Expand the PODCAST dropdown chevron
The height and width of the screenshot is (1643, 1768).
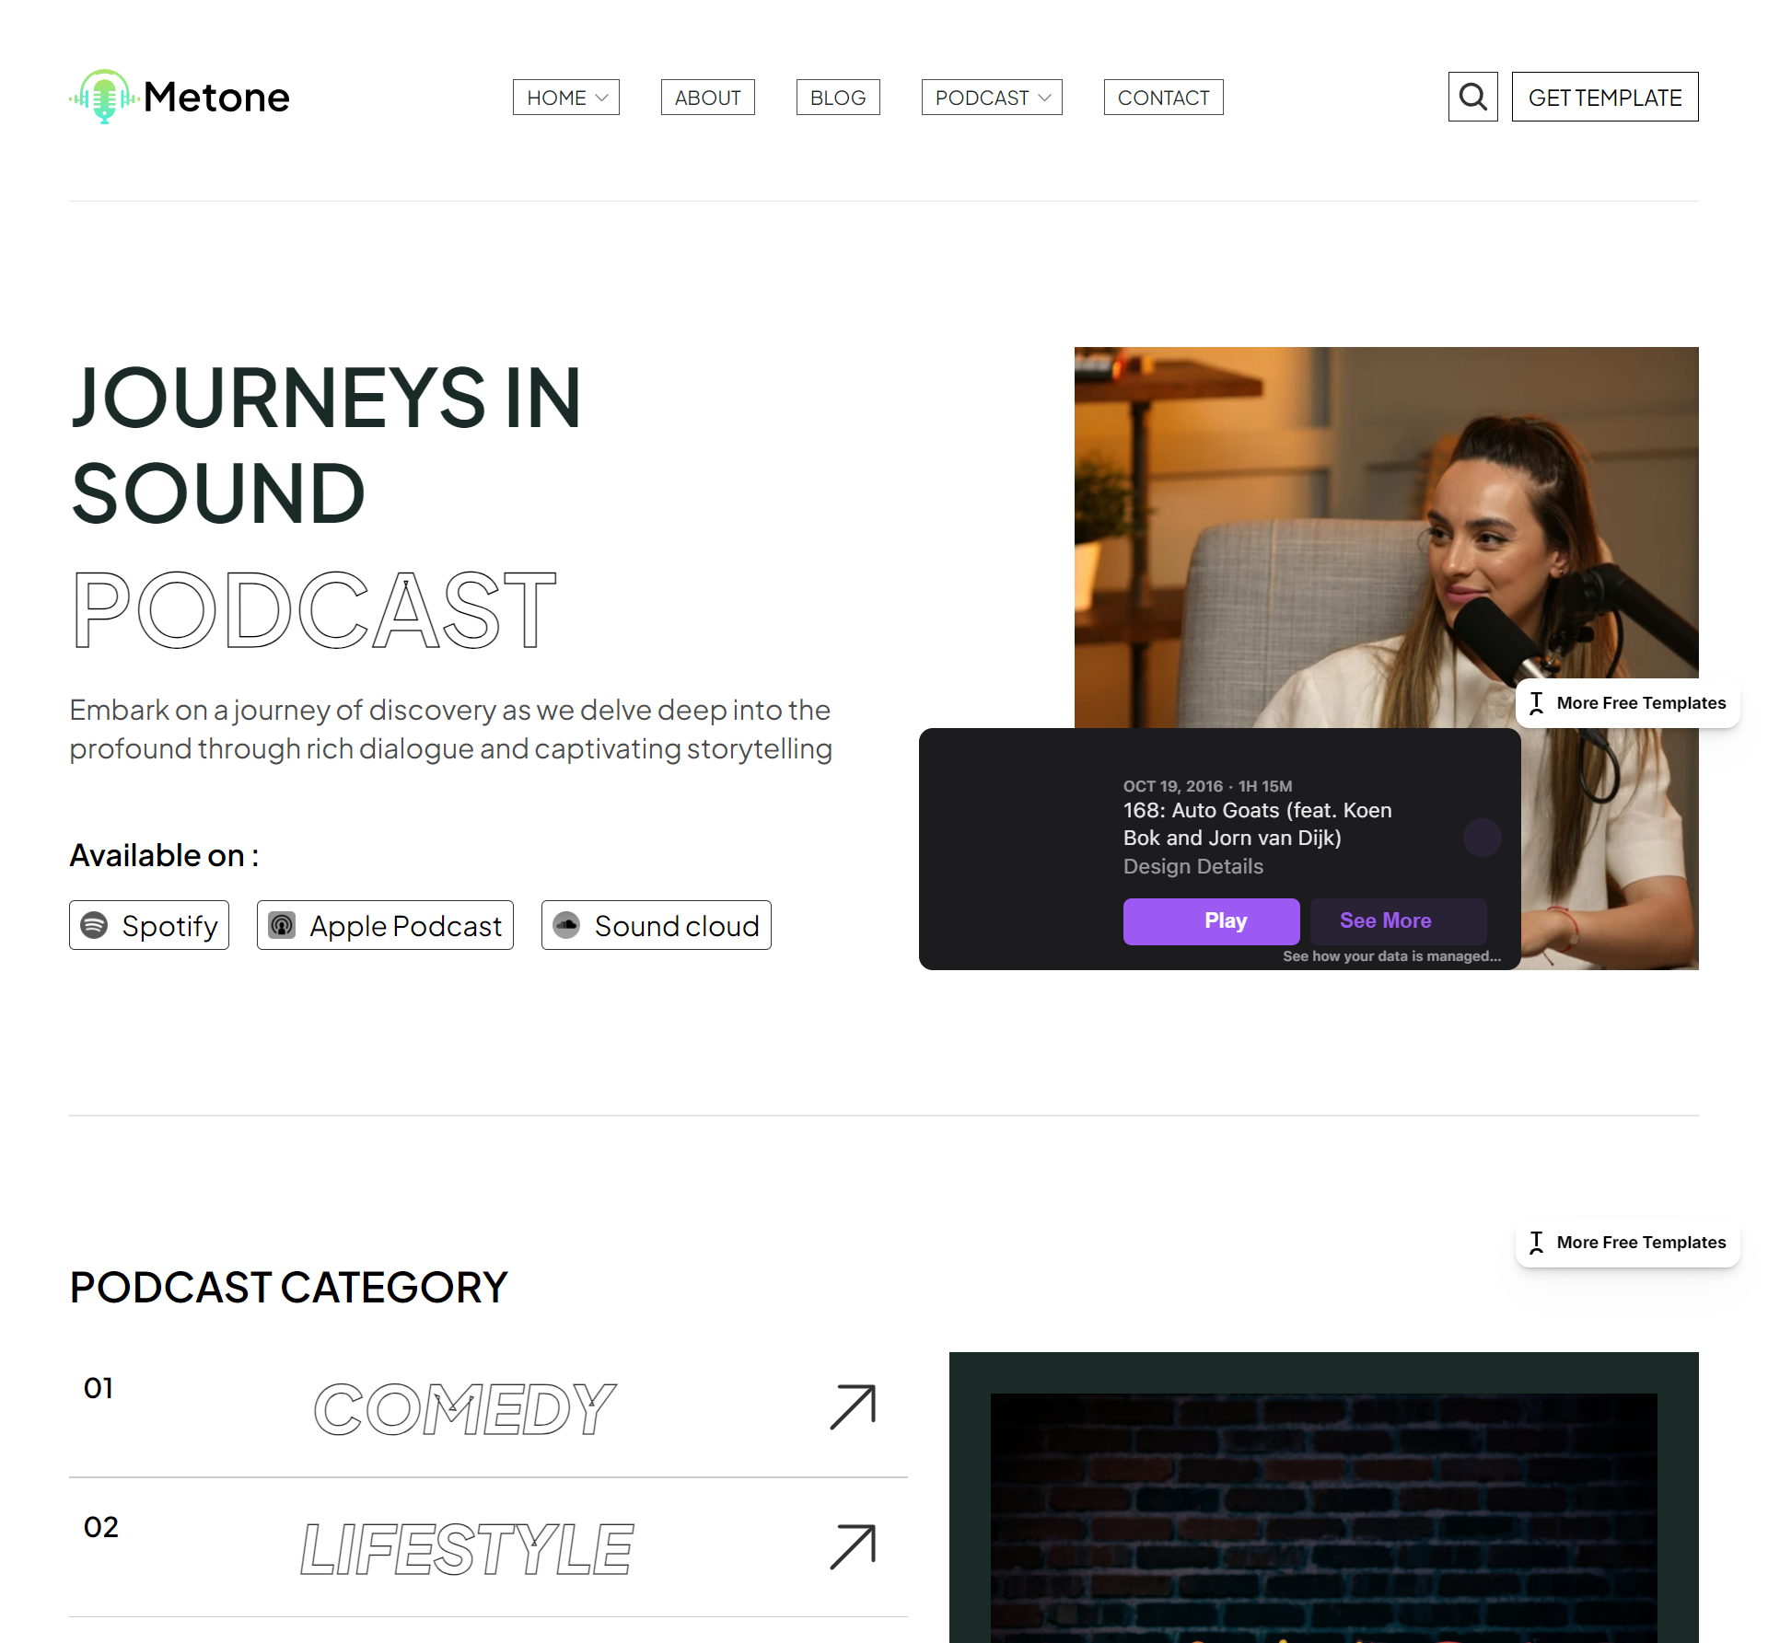(1045, 98)
